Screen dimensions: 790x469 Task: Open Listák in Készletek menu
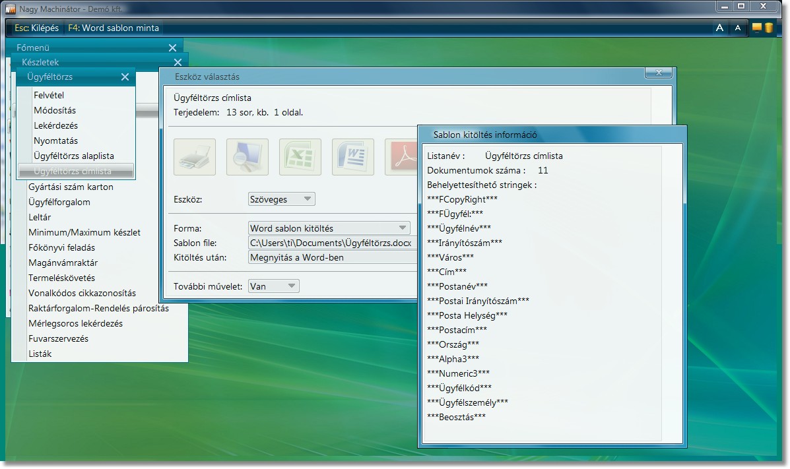[40, 354]
